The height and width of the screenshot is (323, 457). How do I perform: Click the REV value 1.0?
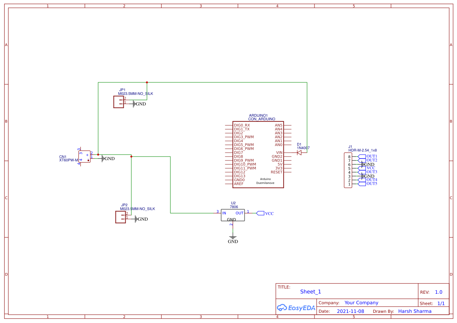pyautogui.click(x=439, y=292)
